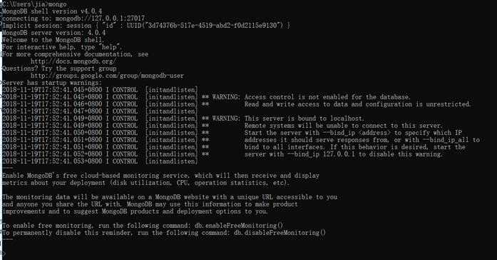Click 'Welcome to the MongoDB shell' line
This screenshot has height=260, width=497.
pos(53,40)
